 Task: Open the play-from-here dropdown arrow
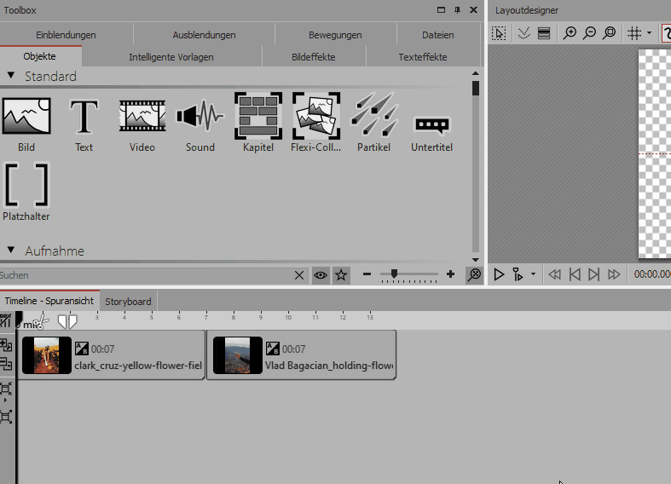[533, 274]
